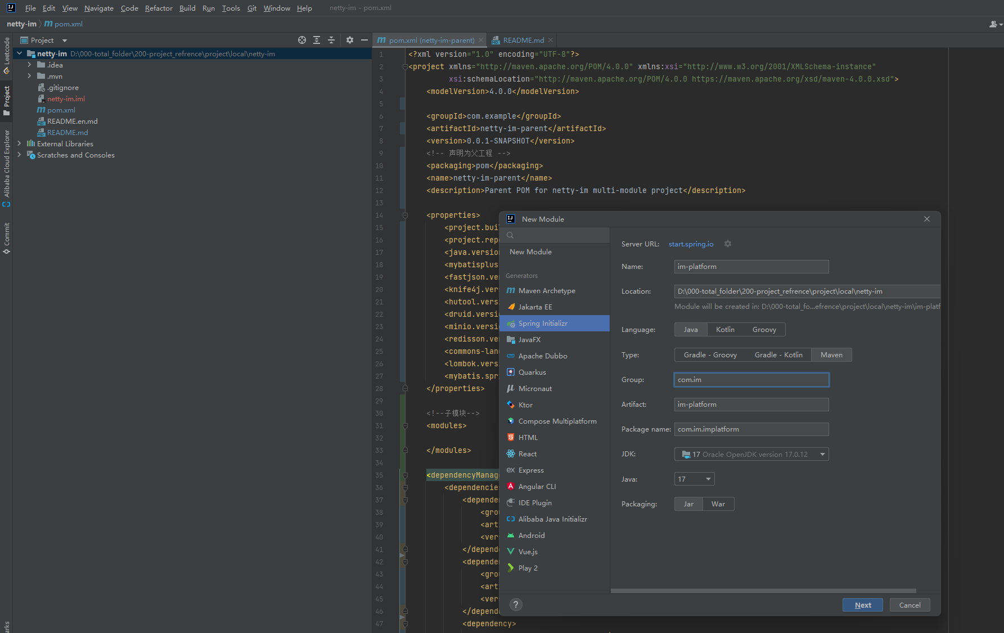The width and height of the screenshot is (1004, 633).
Task: Click horizontal scrollbar in New Module dialog
Action: tap(763, 591)
